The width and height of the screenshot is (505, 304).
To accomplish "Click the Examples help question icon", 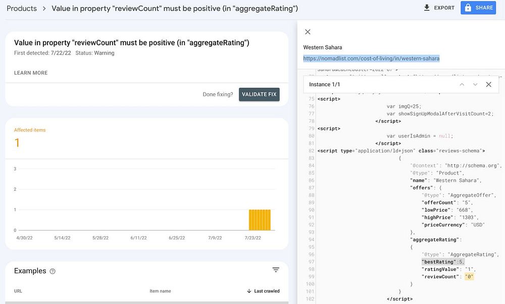I will (53, 271).
